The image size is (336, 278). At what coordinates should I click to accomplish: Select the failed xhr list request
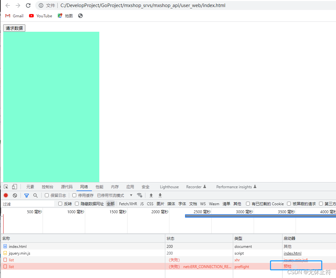pyautogui.click(x=168, y=260)
